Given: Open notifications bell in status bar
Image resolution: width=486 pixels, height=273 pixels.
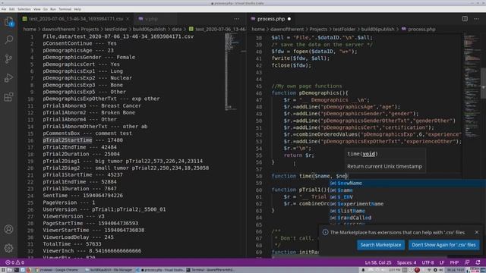Looking at the screenshot, I should point(478,262).
